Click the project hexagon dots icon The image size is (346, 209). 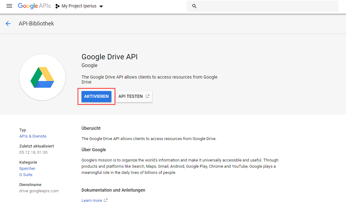(57, 6)
